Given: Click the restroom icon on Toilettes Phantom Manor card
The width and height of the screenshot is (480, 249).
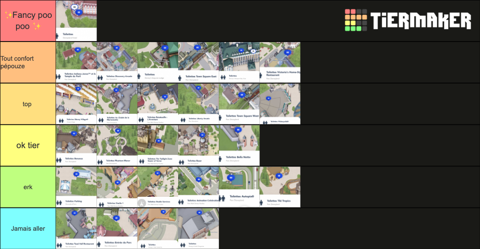Looking at the screenshot, I should [100, 162].
